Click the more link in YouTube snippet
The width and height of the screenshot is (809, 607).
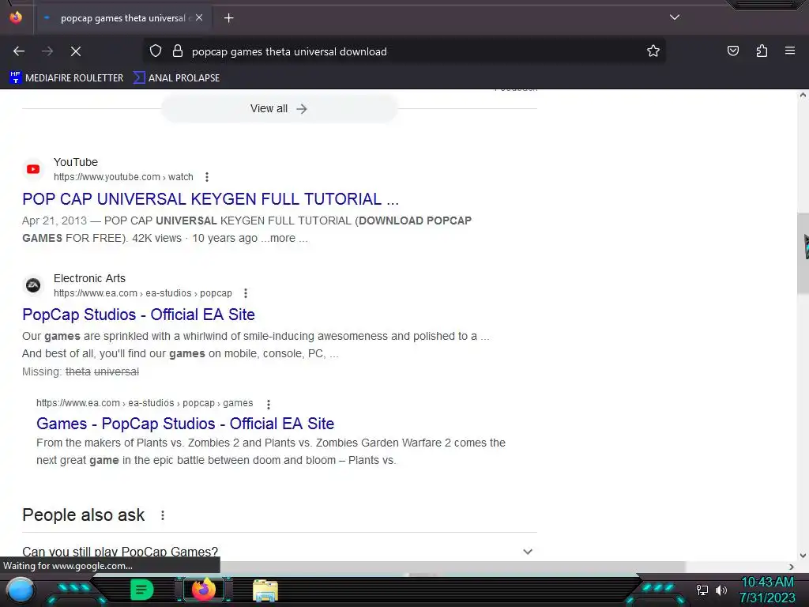pyautogui.click(x=283, y=238)
